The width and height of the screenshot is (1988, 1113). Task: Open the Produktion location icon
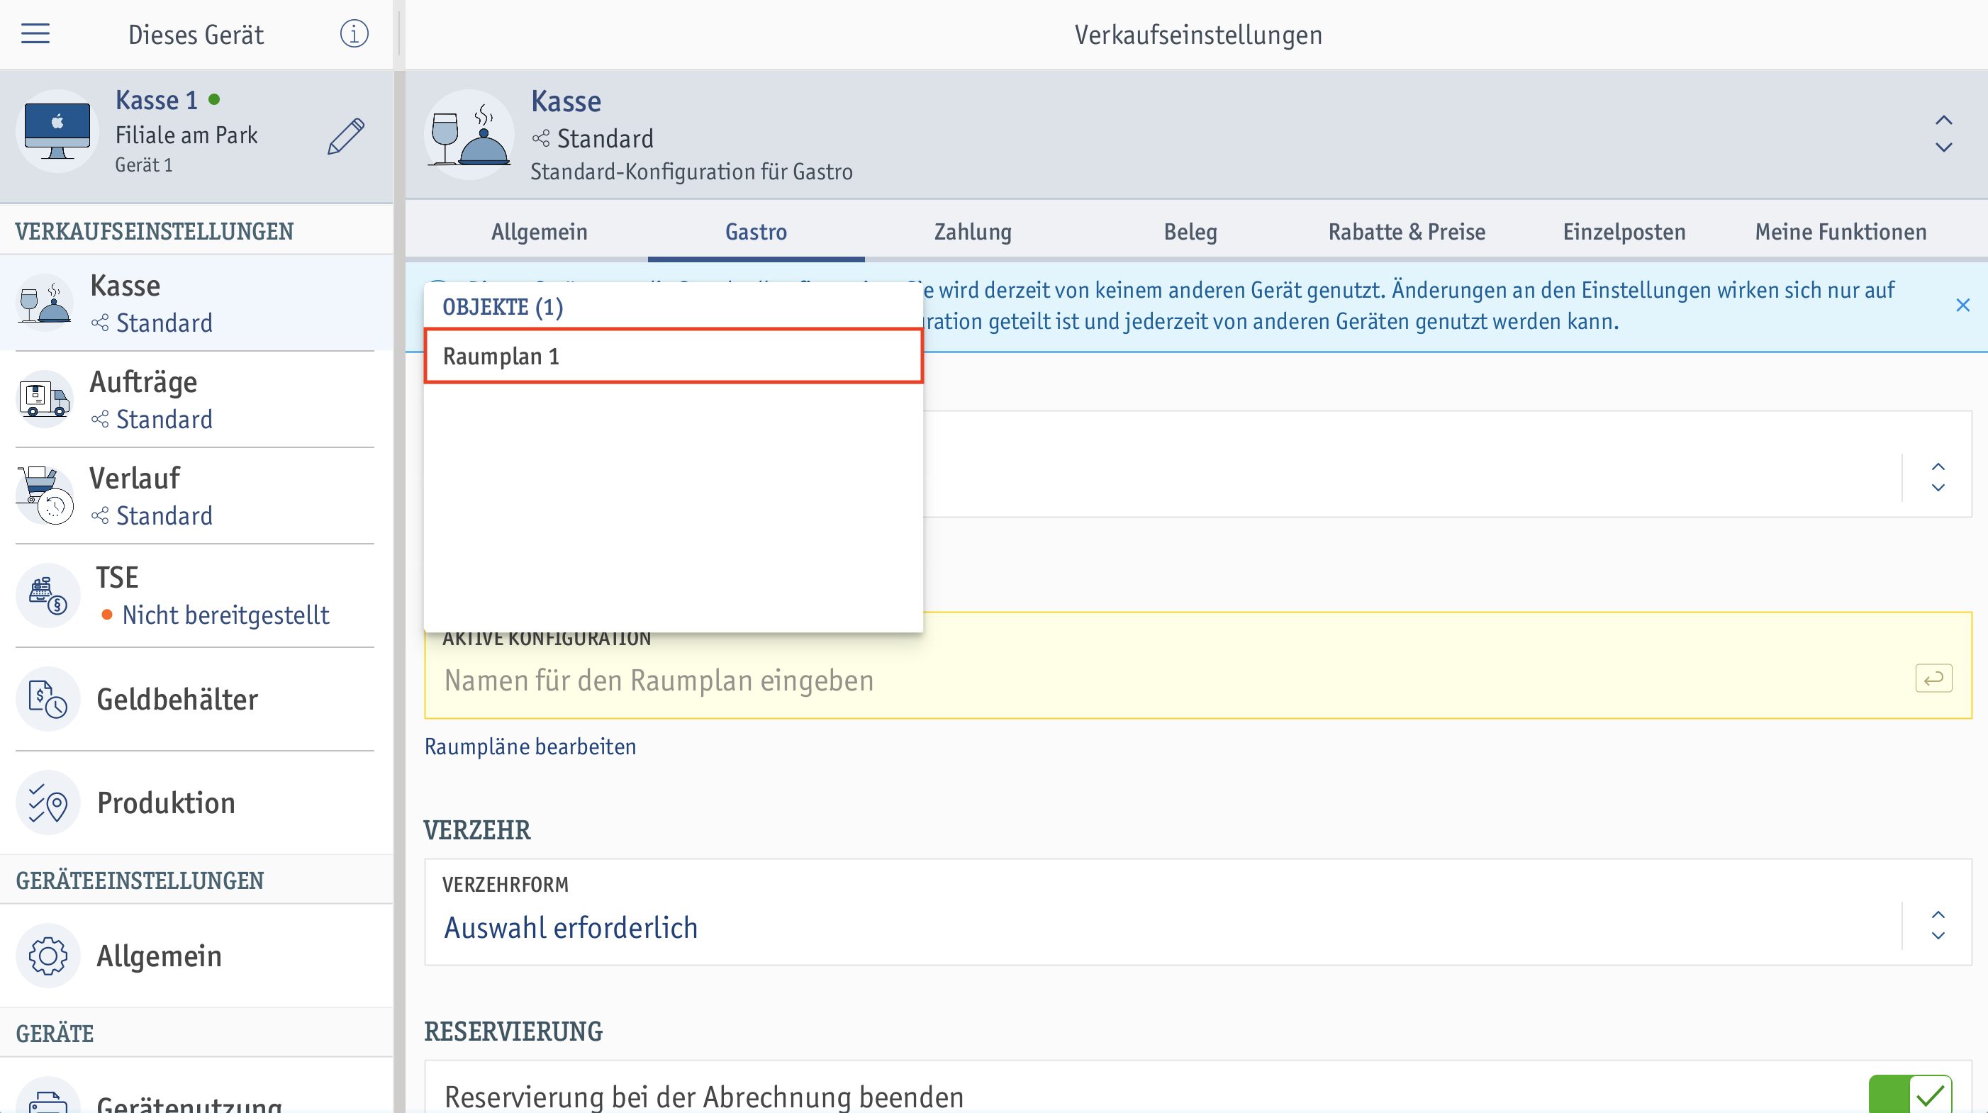coord(48,802)
